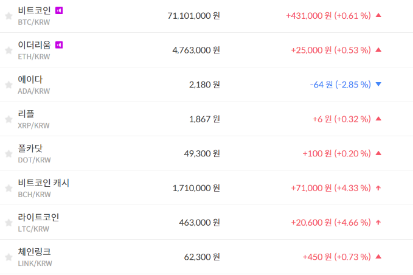Add 폴카닷 to favorites via star
Image resolution: width=413 pixels, height=275 pixels.
[x=9, y=154]
